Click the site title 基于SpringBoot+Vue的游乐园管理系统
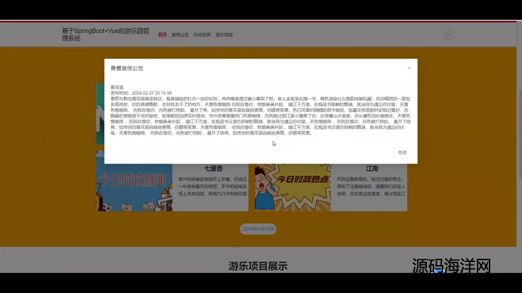Image resolution: width=522 pixels, height=293 pixels. pos(106,34)
